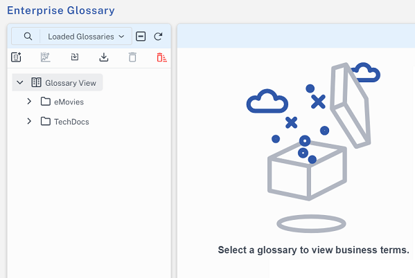Refresh the glossary list
Screen dimensions: 415x278
(x=158, y=36)
